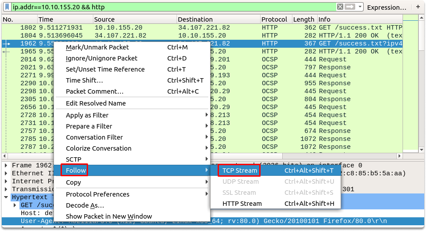
Task: Expand the Transmission Control tree node
Action: pyautogui.click(x=6, y=189)
